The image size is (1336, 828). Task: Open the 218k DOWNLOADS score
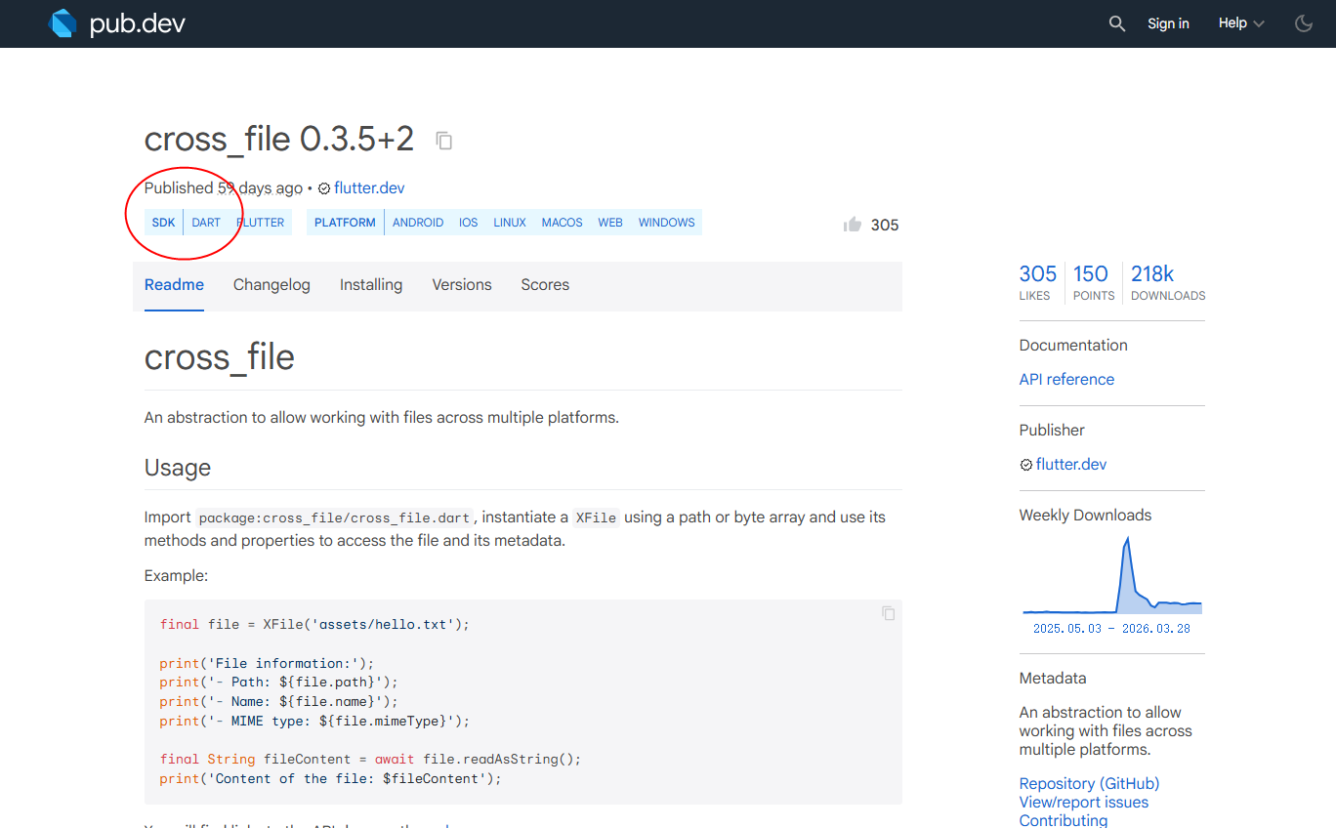pyautogui.click(x=1168, y=282)
